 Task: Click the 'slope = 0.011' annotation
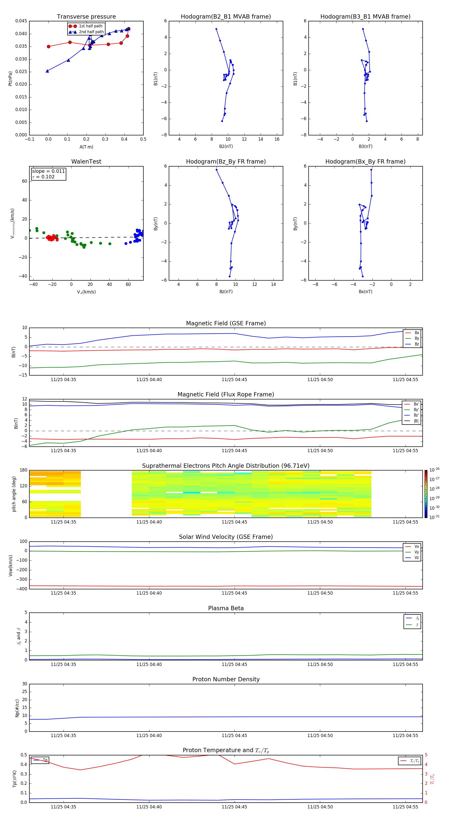(48, 171)
